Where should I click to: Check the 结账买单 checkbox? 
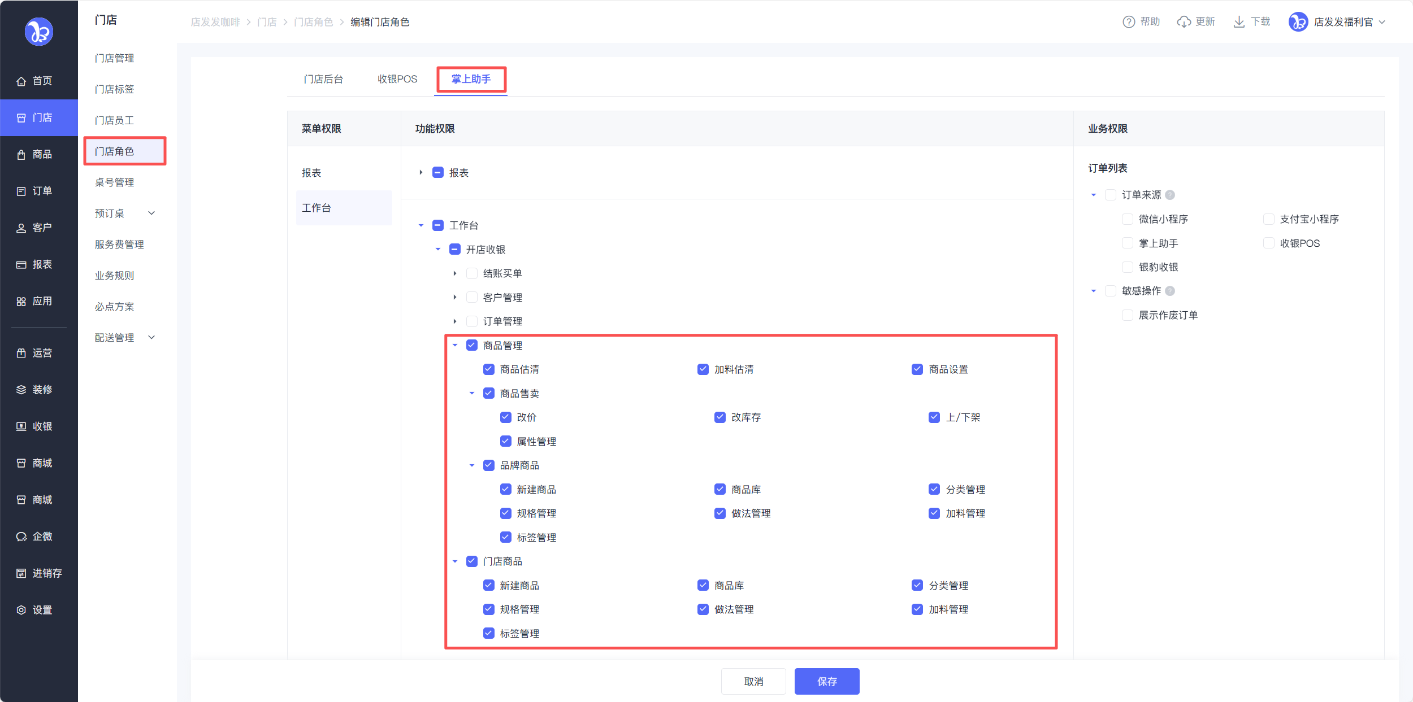click(472, 273)
